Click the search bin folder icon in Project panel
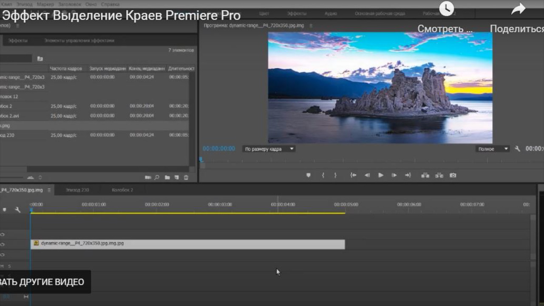The image size is (544, 306). [x=40, y=58]
